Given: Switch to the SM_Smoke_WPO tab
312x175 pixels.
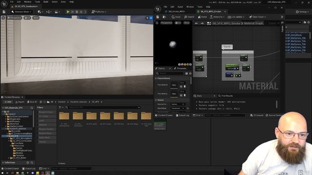Looking at the screenshot, I should coord(175,12).
